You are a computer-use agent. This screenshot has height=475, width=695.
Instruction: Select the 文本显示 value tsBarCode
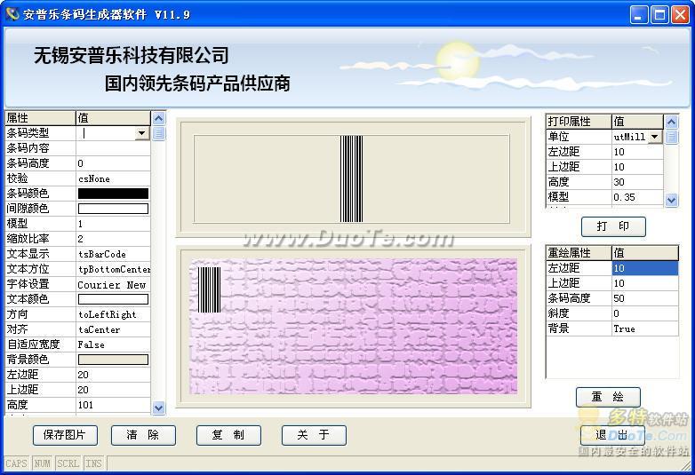[113, 254]
